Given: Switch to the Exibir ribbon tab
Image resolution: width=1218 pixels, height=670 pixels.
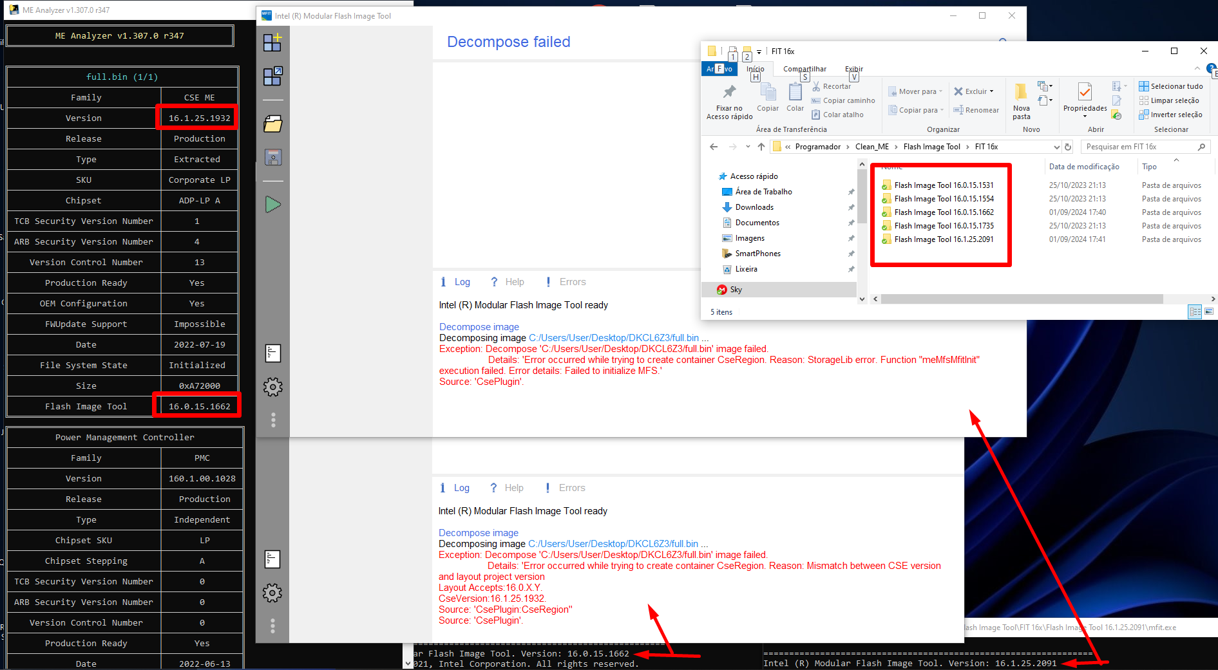Looking at the screenshot, I should click(854, 69).
